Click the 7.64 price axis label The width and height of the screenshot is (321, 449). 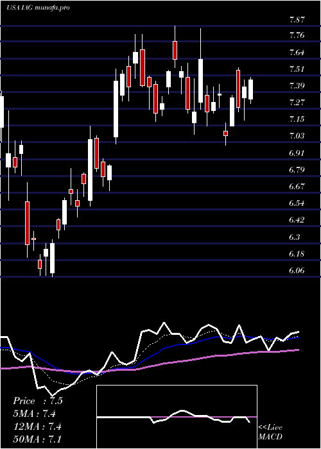click(297, 53)
